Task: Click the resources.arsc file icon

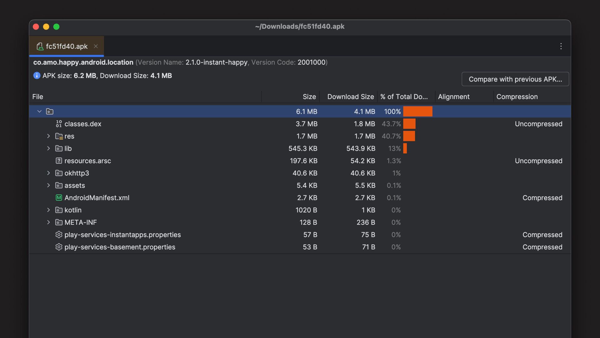Action: (x=59, y=161)
